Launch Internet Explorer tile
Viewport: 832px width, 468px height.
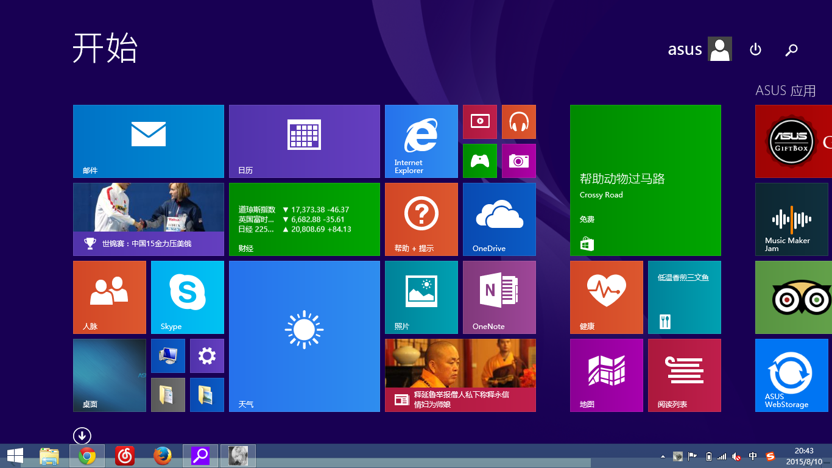click(421, 141)
